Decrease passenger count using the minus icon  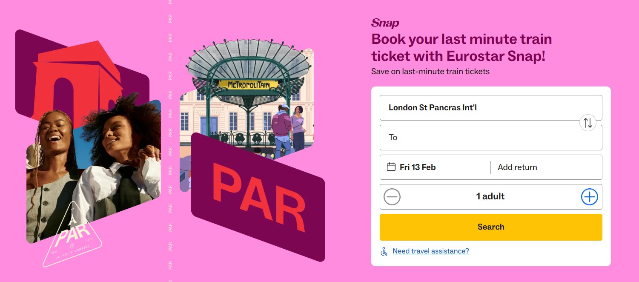point(392,196)
